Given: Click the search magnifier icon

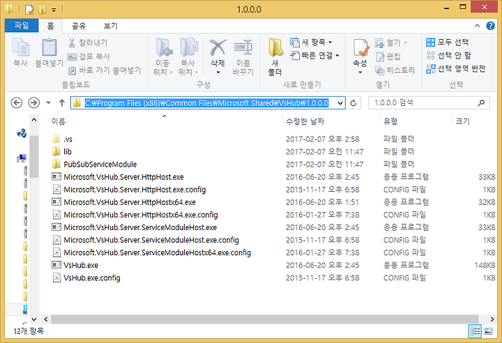Looking at the screenshot, I should (481, 102).
